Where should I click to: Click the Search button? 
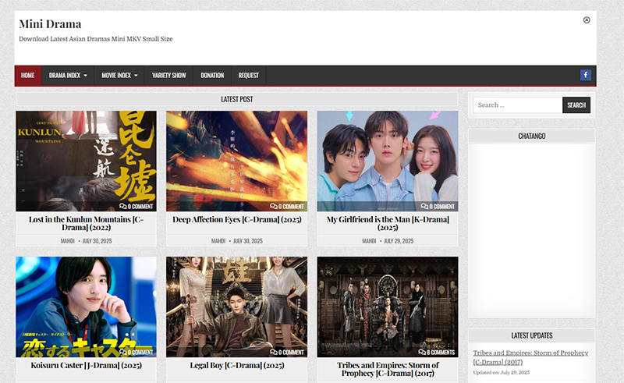click(x=576, y=105)
